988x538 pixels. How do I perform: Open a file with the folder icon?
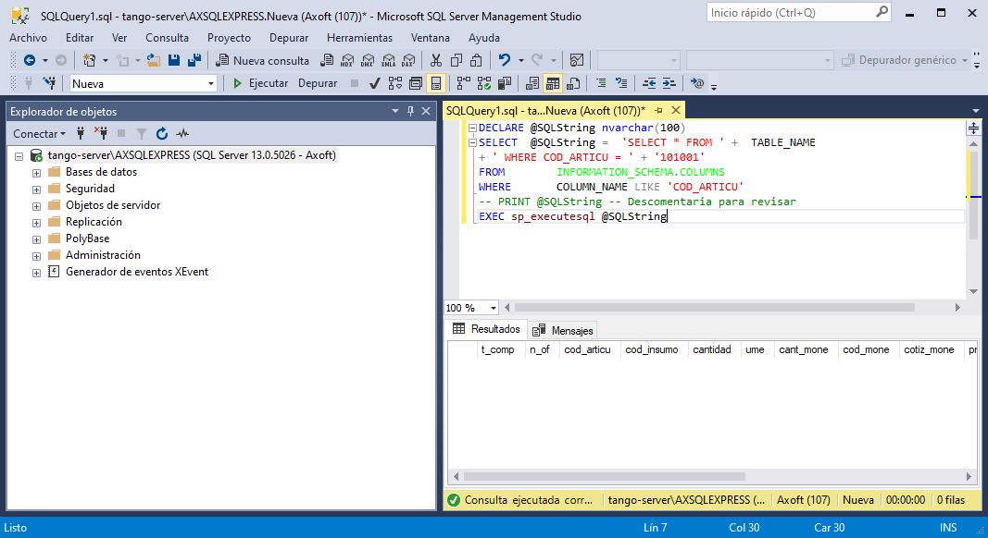(x=153, y=60)
